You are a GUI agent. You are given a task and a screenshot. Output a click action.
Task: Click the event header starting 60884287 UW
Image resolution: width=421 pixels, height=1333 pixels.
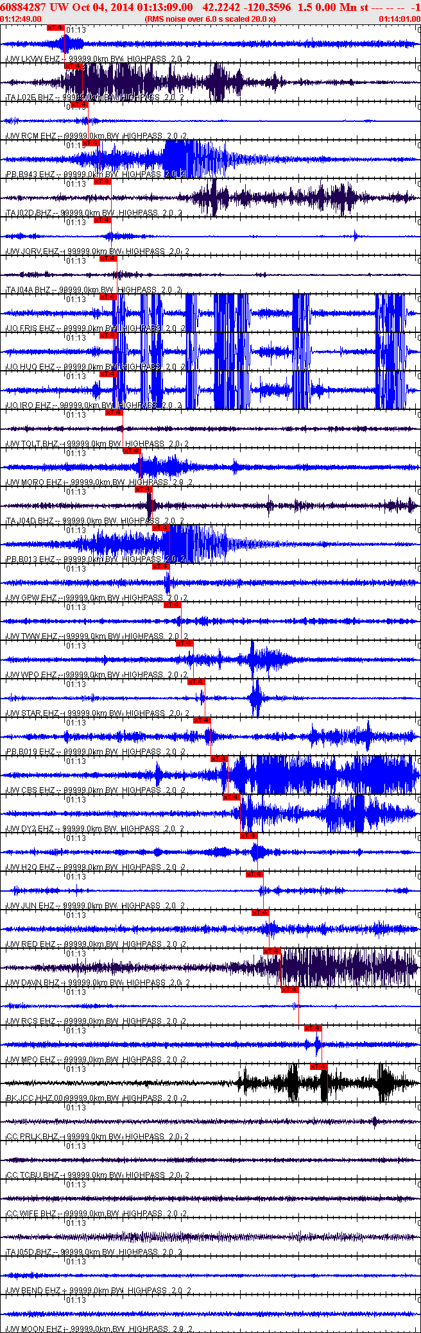(210, 7)
